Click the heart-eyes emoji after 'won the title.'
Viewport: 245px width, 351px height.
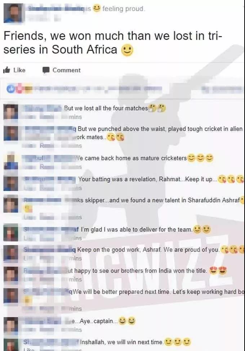tap(213, 271)
